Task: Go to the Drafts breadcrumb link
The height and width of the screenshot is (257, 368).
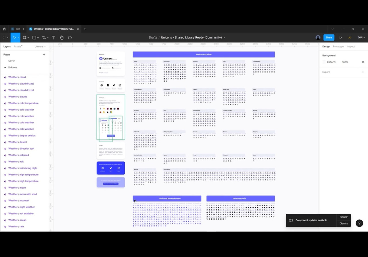Action: (x=153, y=38)
